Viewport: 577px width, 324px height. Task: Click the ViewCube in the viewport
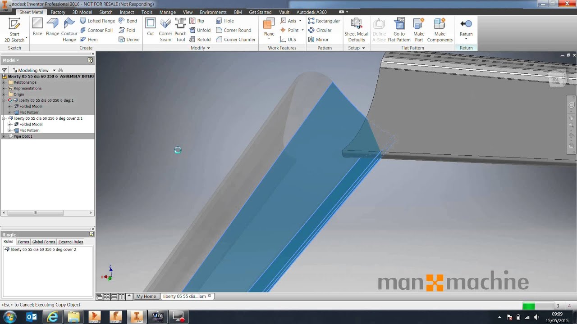click(555, 79)
